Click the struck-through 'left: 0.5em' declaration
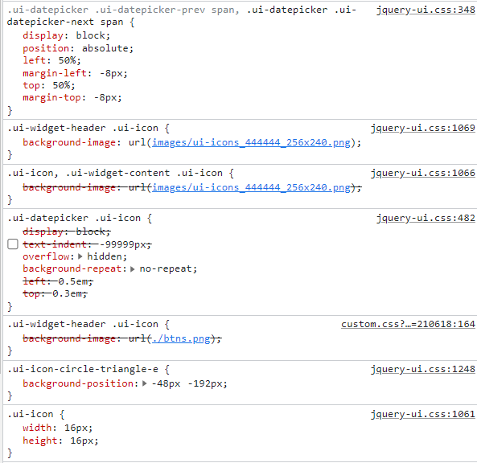 (58, 281)
